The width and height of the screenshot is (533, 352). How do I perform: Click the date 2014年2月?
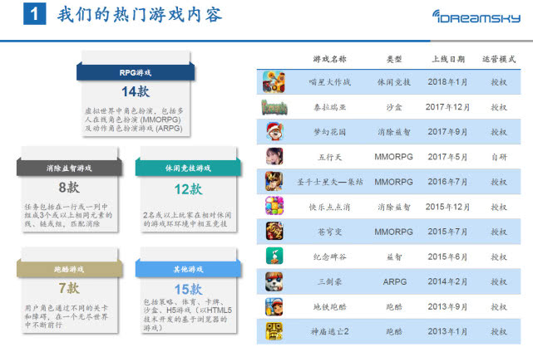point(447,281)
